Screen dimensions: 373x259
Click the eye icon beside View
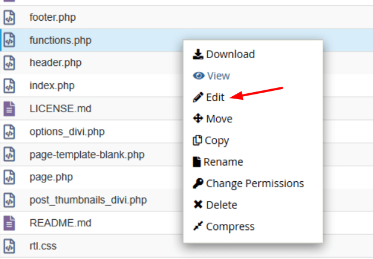coord(198,76)
